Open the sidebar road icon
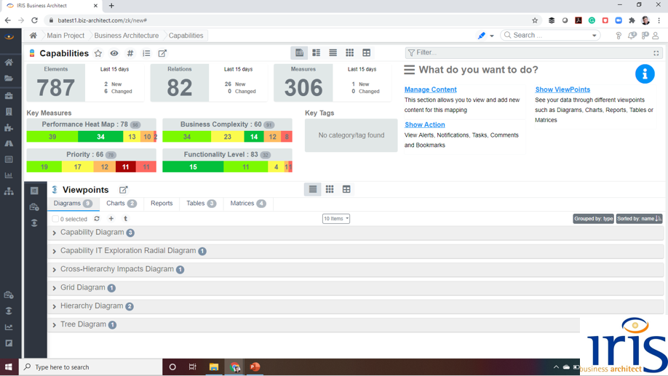This screenshot has width=668, height=376. point(9,143)
